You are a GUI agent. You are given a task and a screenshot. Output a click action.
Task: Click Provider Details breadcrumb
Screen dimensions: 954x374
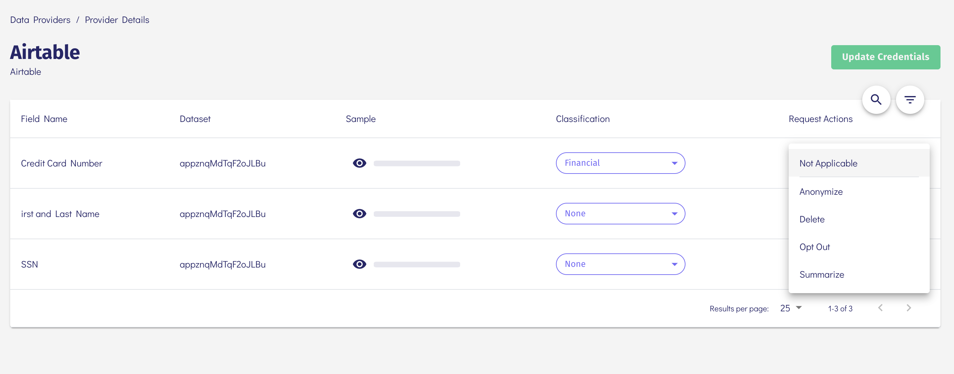click(x=117, y=20)
